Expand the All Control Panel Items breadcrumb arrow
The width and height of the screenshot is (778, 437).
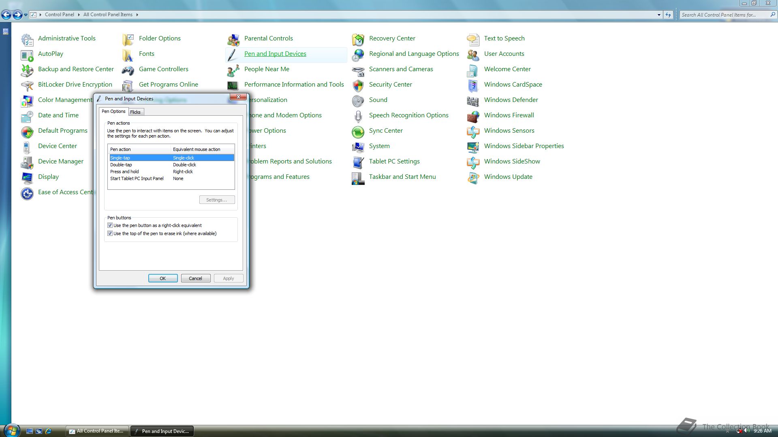(137, 15)
